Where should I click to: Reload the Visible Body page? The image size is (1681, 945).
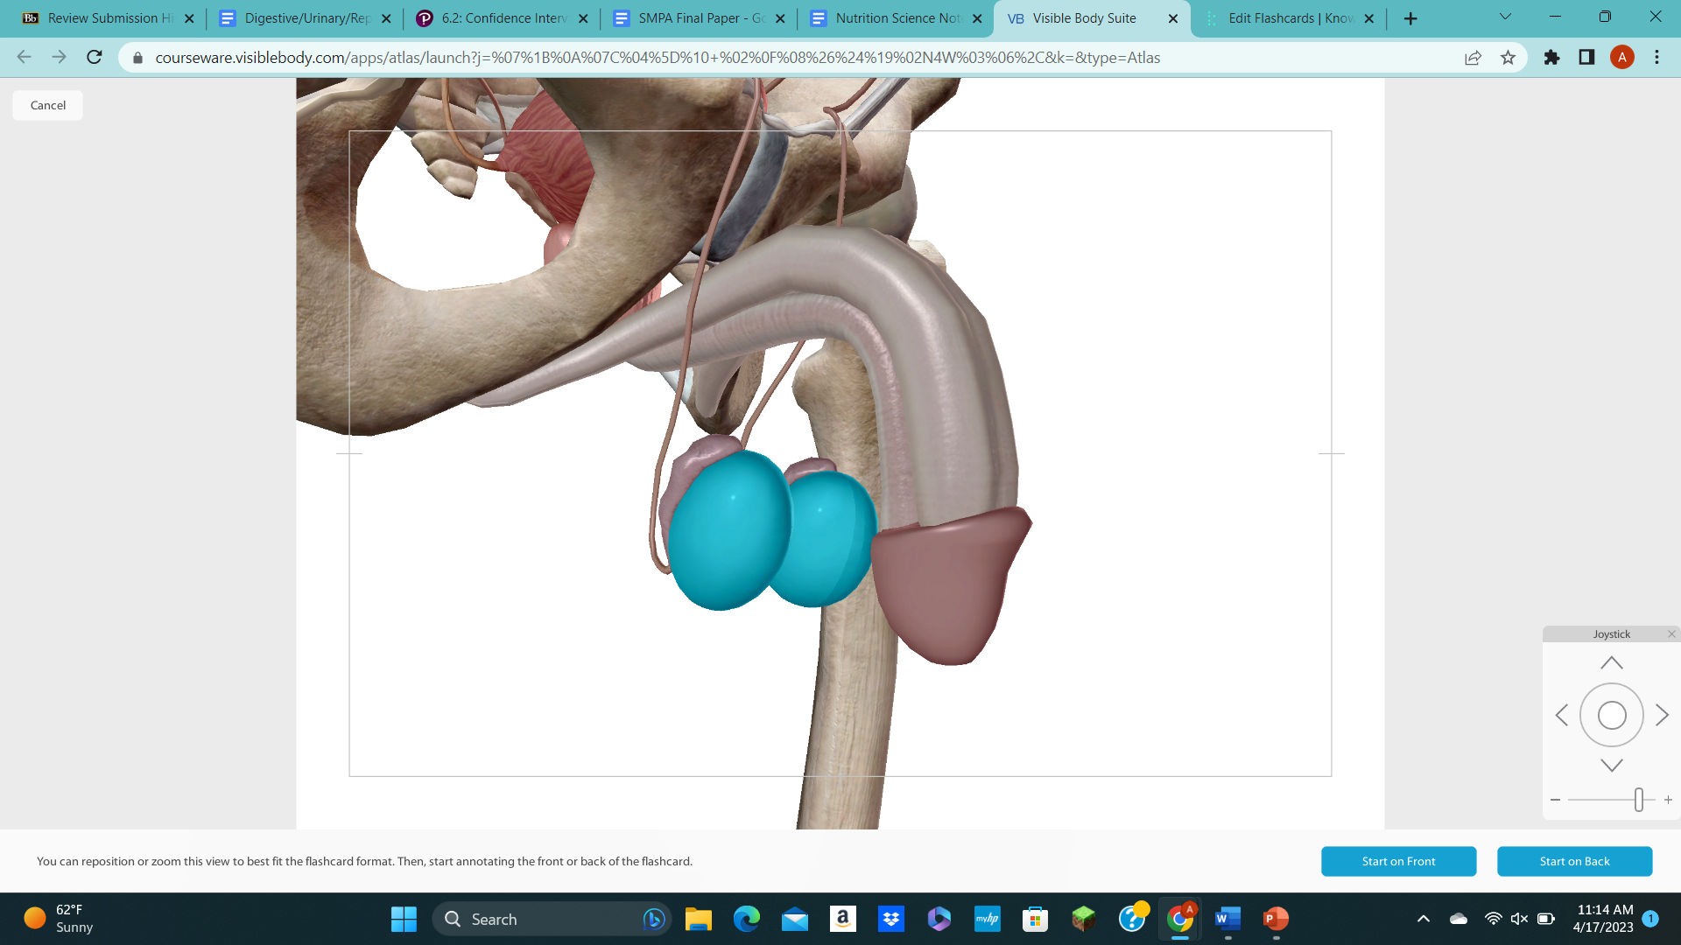pyautogui.click(x=94, y=57)
